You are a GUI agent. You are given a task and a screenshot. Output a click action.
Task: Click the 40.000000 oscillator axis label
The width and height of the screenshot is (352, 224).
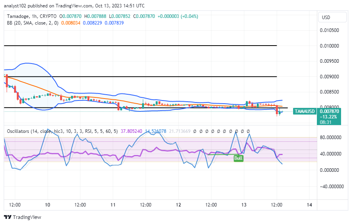coord(331,153)
